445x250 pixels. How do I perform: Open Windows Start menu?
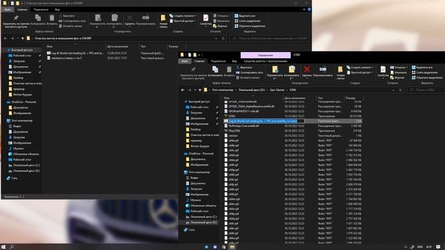3,247
